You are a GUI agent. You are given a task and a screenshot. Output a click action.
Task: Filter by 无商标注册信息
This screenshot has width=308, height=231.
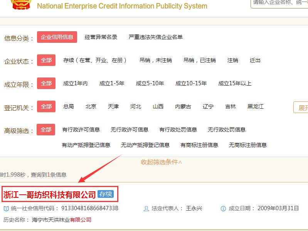[x=248, y=145]
